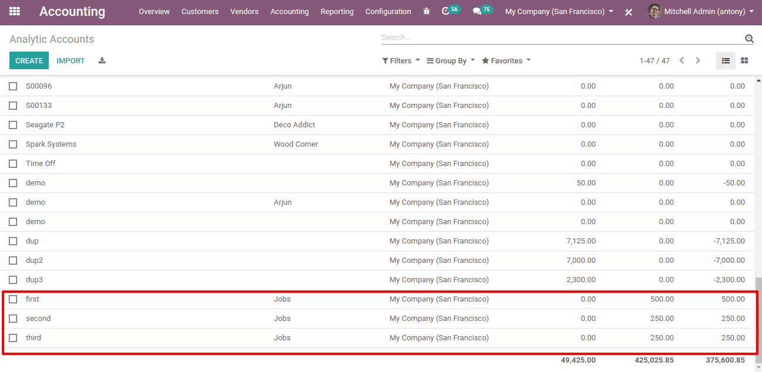The height and width of the screenshot is (372, 762).
Task: Select the dup2 row checkbox
Action: 13,261
